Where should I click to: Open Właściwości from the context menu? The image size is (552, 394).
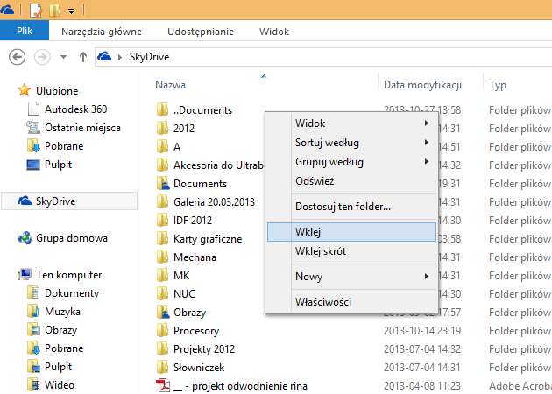coord(352,302)
